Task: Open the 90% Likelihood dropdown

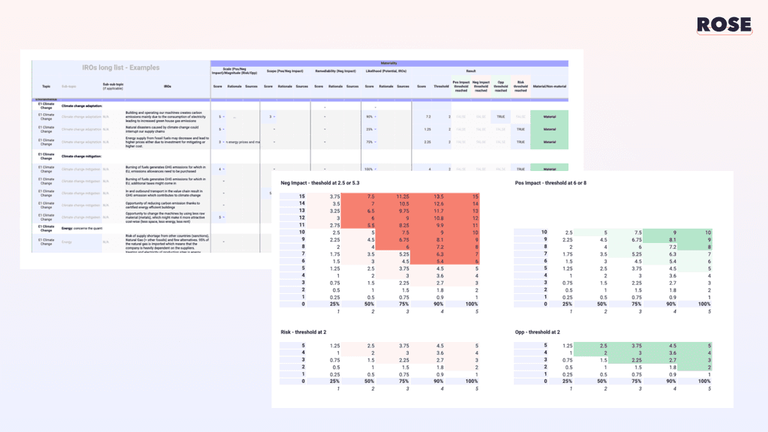Action: pyautogui.click(x=370, y=116)
